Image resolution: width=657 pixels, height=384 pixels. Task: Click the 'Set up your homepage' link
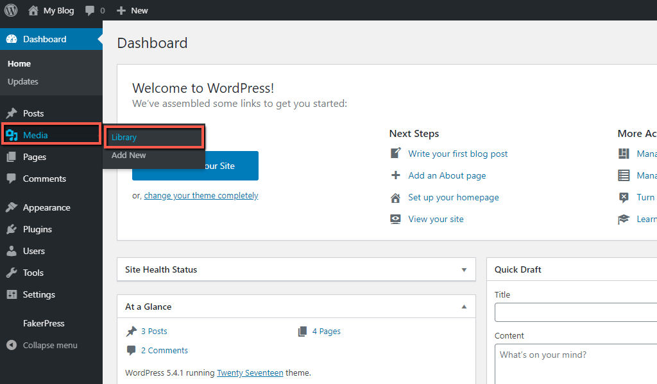coord(454,197)
